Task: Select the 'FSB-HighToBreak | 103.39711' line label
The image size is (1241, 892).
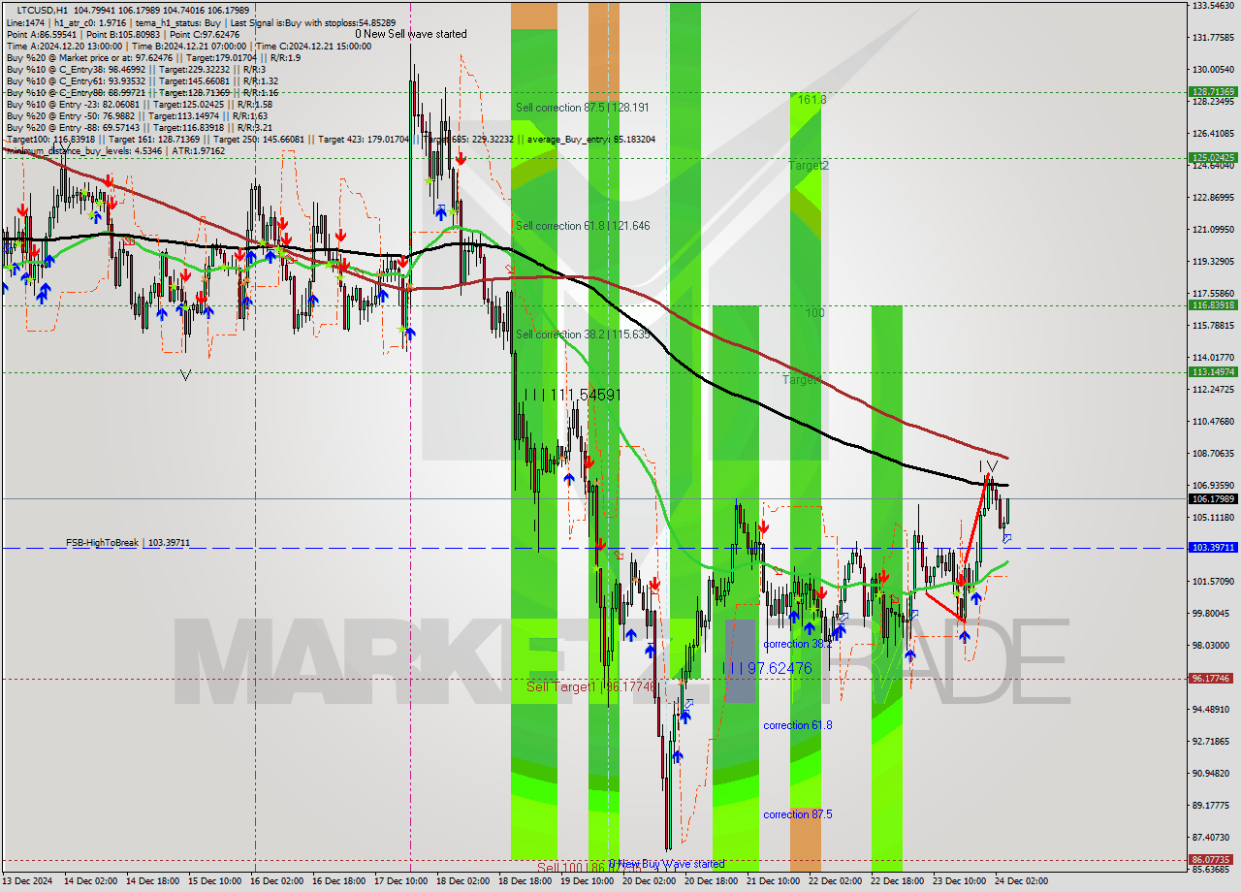Action: pyautogui.click(x=128, y=543)
